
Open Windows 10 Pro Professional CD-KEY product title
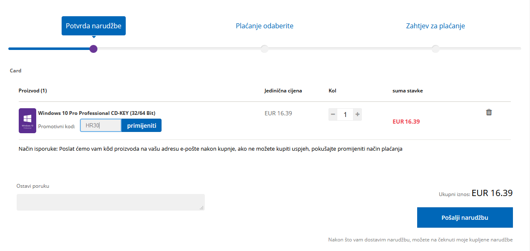click(x=97, y=113)
